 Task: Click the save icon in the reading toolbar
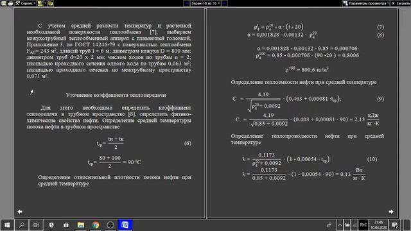pyautogui.click(x=3, y=3)
